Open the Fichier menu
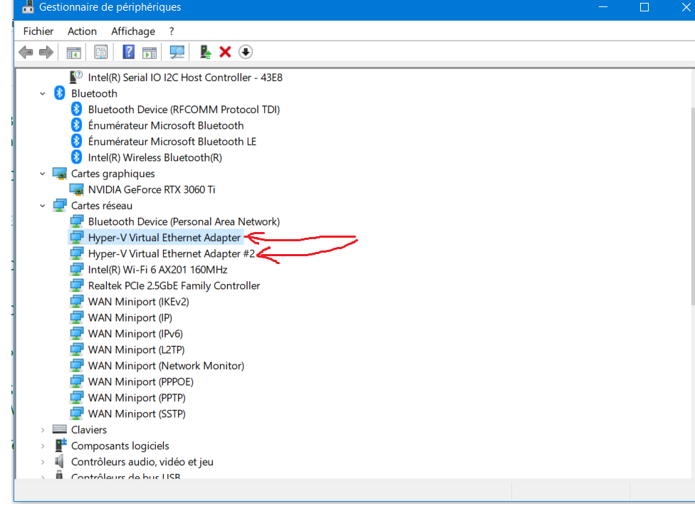Image resolution: width=695 pixels, height=516 pixels. click(38, 31)
